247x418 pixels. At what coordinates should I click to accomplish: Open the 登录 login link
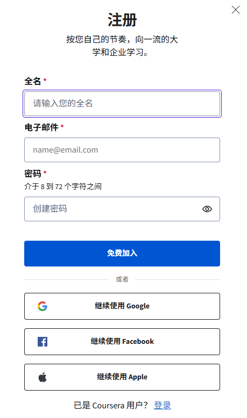162,406
